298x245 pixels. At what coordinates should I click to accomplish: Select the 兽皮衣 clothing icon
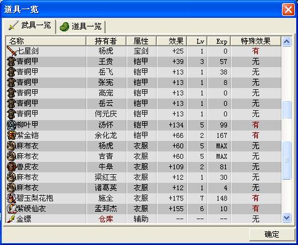click(x=12, y=167)
